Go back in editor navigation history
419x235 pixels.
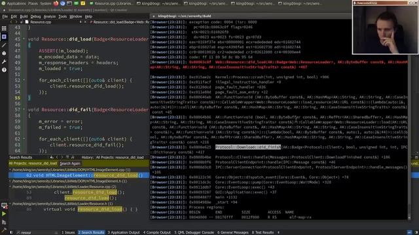point(11,22)
